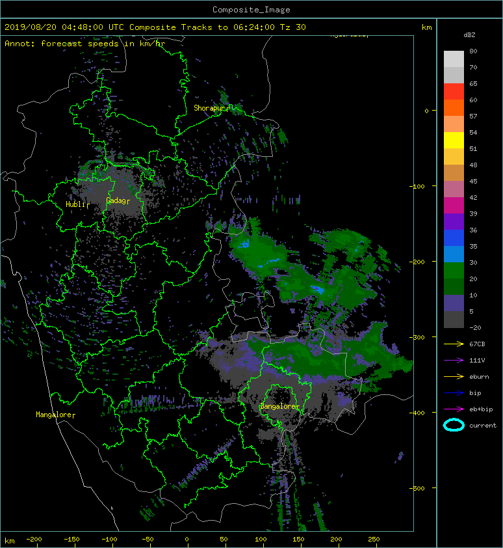Click the light gray swatch between 80 and 70 dBZ
503x548 pixels.
[x=454, y=59]
